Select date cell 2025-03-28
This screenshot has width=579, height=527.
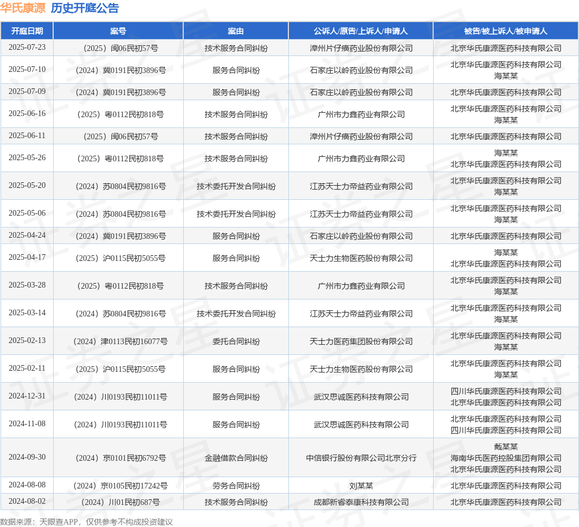(27, 285)
